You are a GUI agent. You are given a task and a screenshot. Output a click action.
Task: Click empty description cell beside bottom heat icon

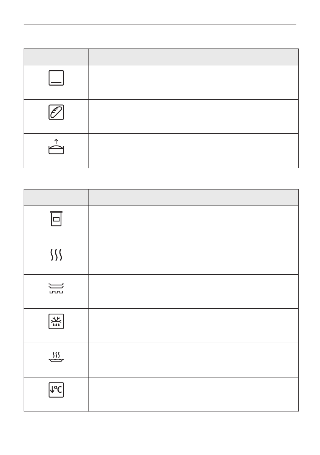coord(193,82)
